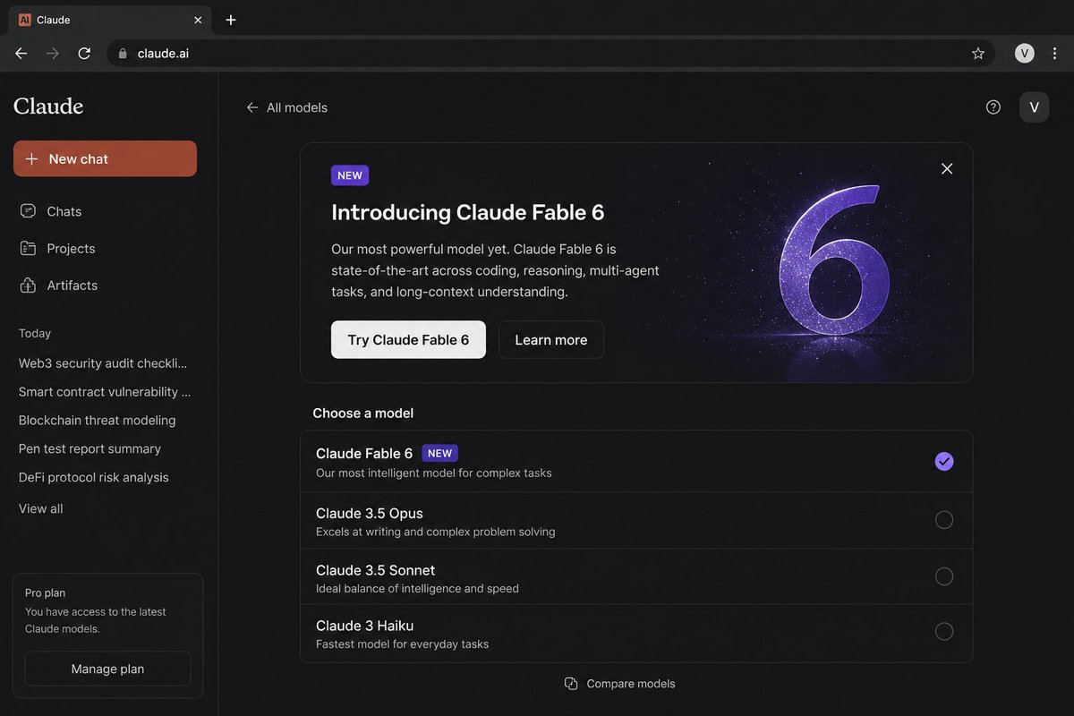
Task: Click the Learn more button
Action: tap(551, 340)
